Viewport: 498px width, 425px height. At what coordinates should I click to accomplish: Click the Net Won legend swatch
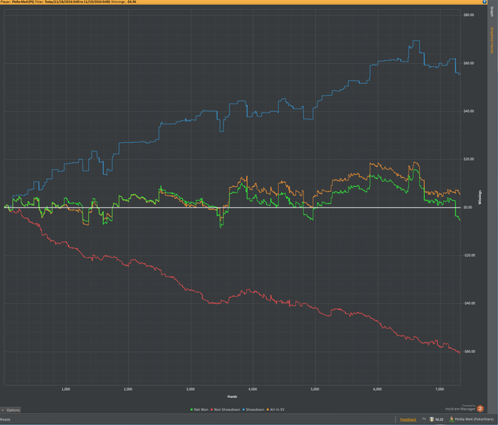coord(191,409)
